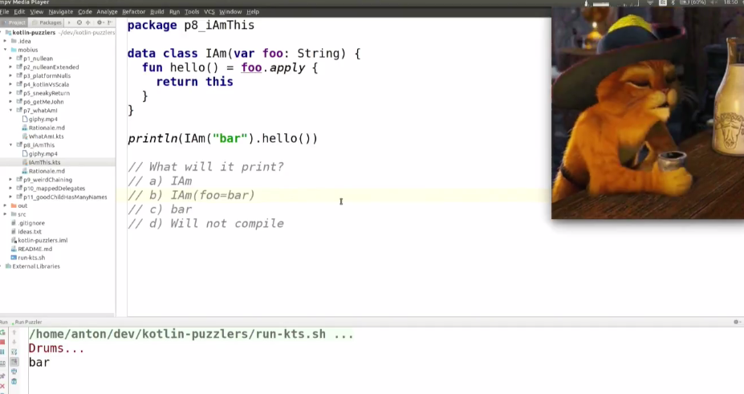Open the Run menu in the menu bar
Viewport: 744px width, 394px height.
(174, 12)
